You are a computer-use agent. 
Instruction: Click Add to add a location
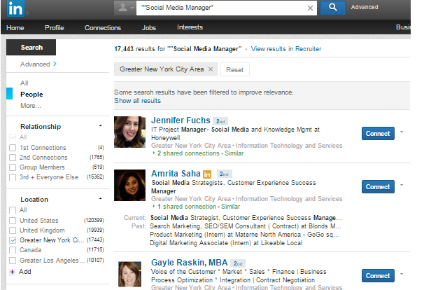(25, 272)
